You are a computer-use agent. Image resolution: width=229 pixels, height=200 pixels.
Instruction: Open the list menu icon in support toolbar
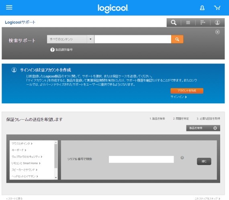pyautogui.click(x=188, y=22)
